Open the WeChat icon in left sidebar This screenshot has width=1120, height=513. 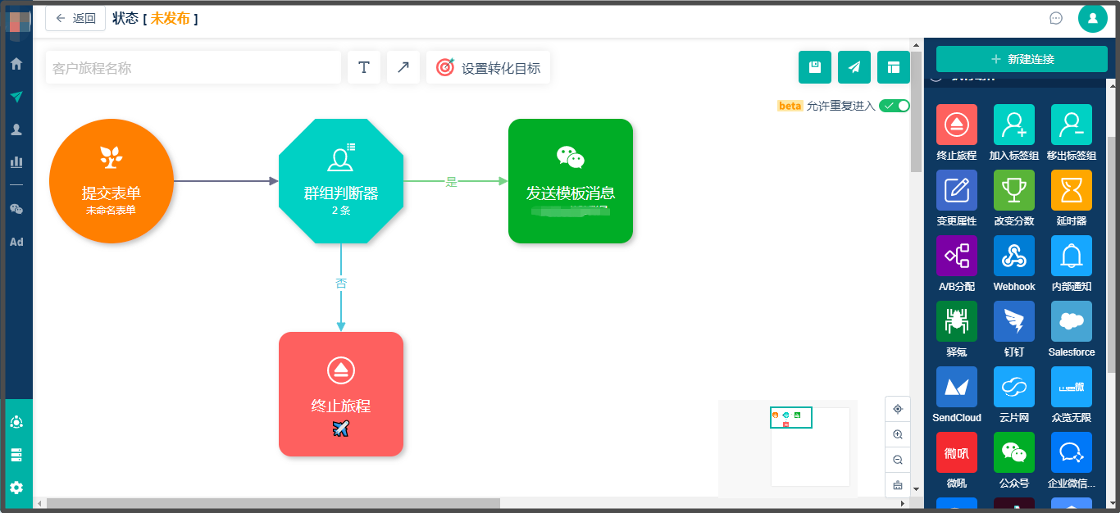click(x=16, y=209)
